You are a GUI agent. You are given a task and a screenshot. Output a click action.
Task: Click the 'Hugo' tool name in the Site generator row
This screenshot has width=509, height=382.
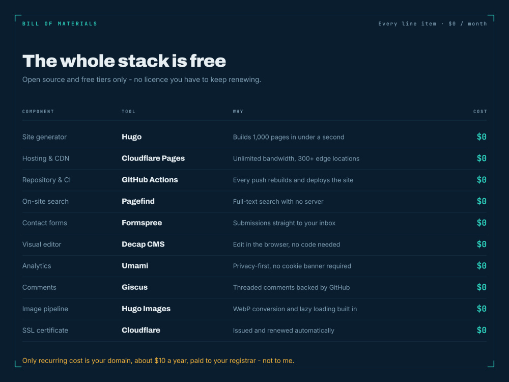131,137
